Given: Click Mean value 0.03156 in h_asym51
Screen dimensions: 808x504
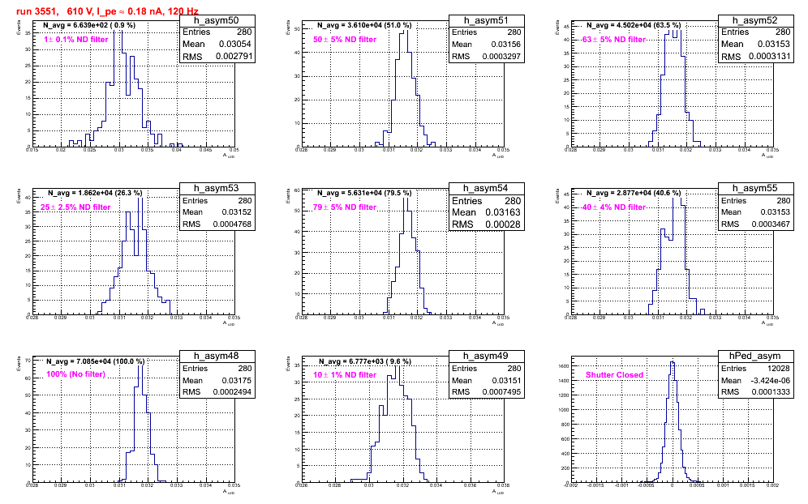Looking at the screenshot, I should (505, 45).
